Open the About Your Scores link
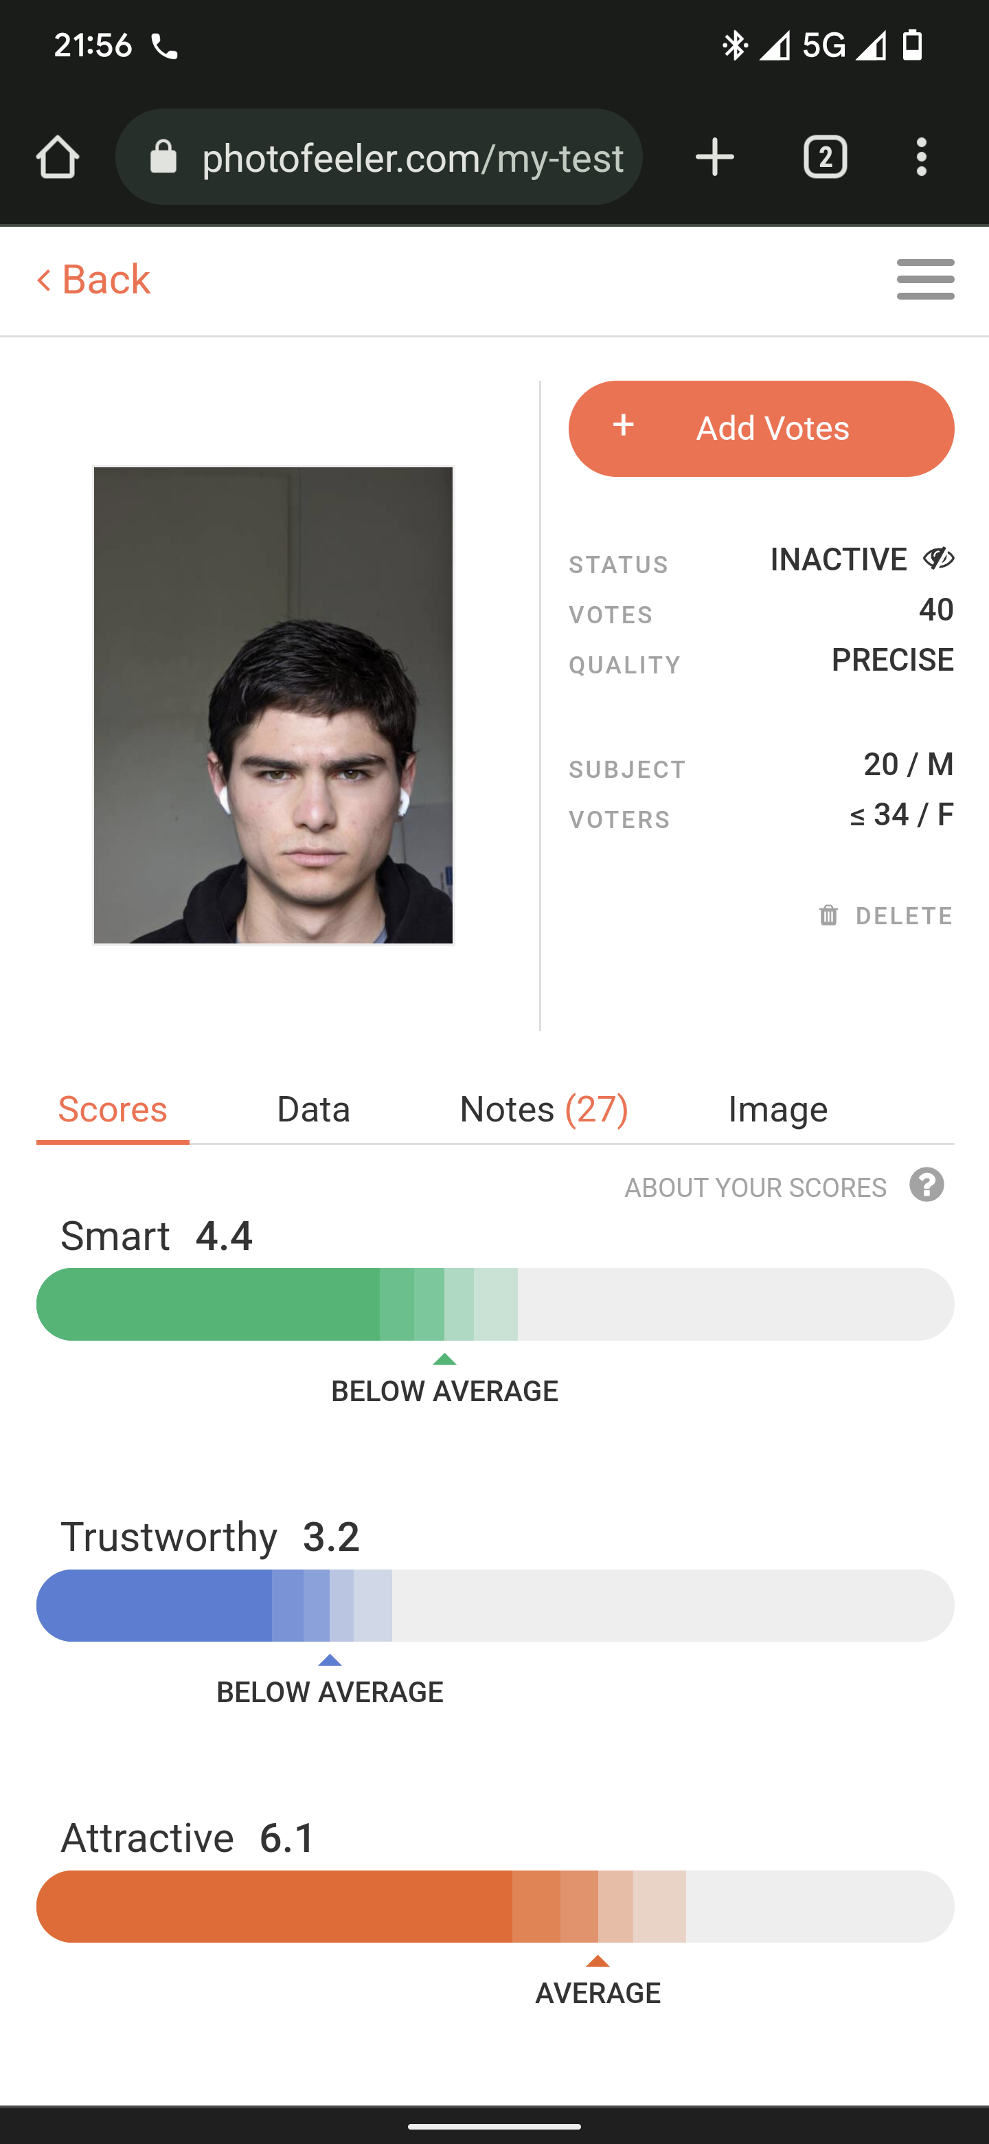This screenshot has width=989, height=2144. (x=755, y=1187)
